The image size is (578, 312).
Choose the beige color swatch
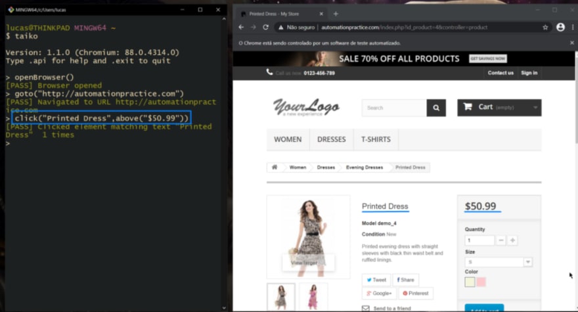coord(470,282)
